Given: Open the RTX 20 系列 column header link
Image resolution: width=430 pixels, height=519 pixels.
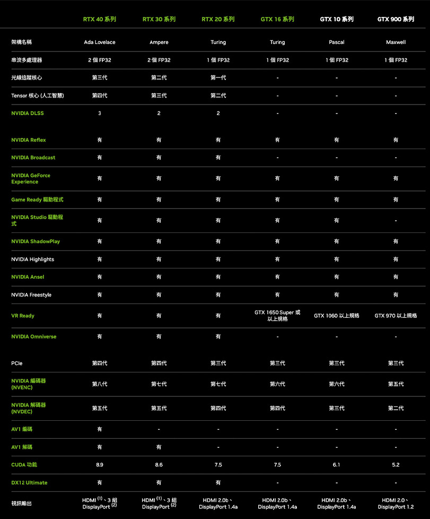Looking at the screenshot, I should (x=218, y=19).
